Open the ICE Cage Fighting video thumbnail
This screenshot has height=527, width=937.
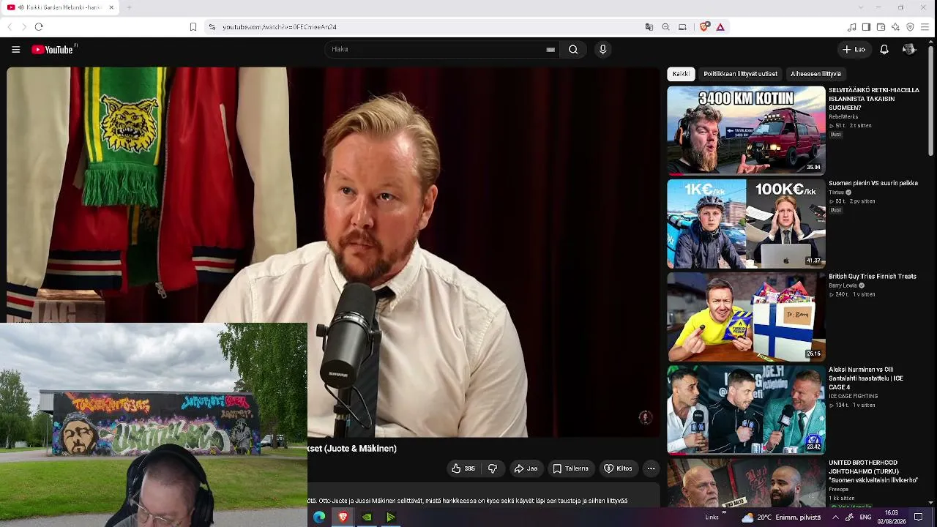click(746, 409)
